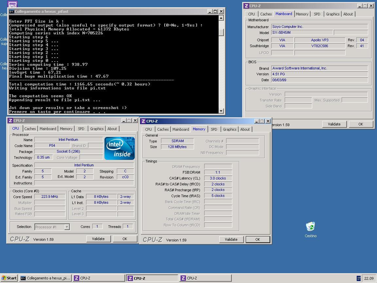Click the SY-5EH5/M model field
Viewport: 377px width, 283px height.
coord(302,32)
